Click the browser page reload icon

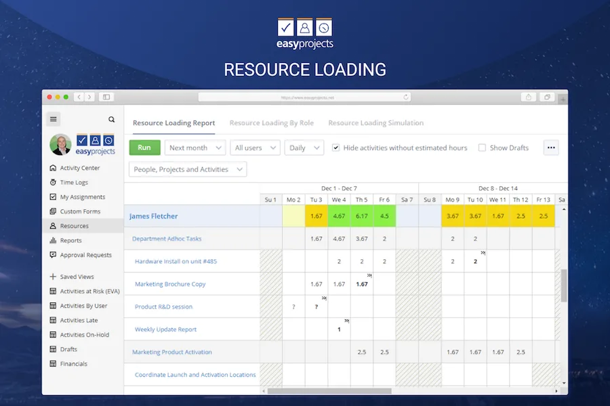[x=406, y=97]
